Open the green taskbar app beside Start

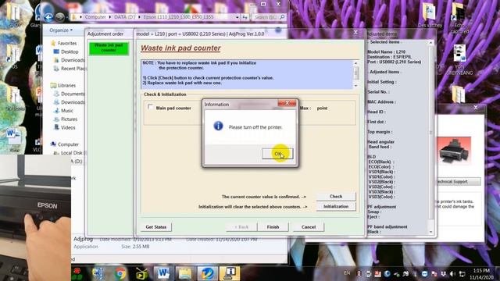point(77,274)
